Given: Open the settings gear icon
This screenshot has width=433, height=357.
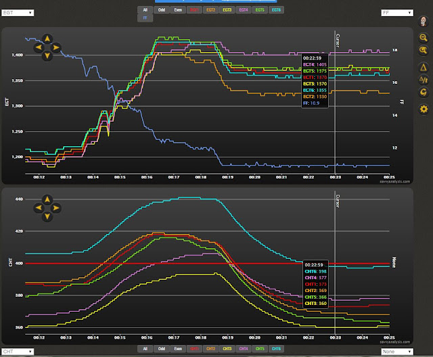Looking at the screenshot, I should 424,109.
